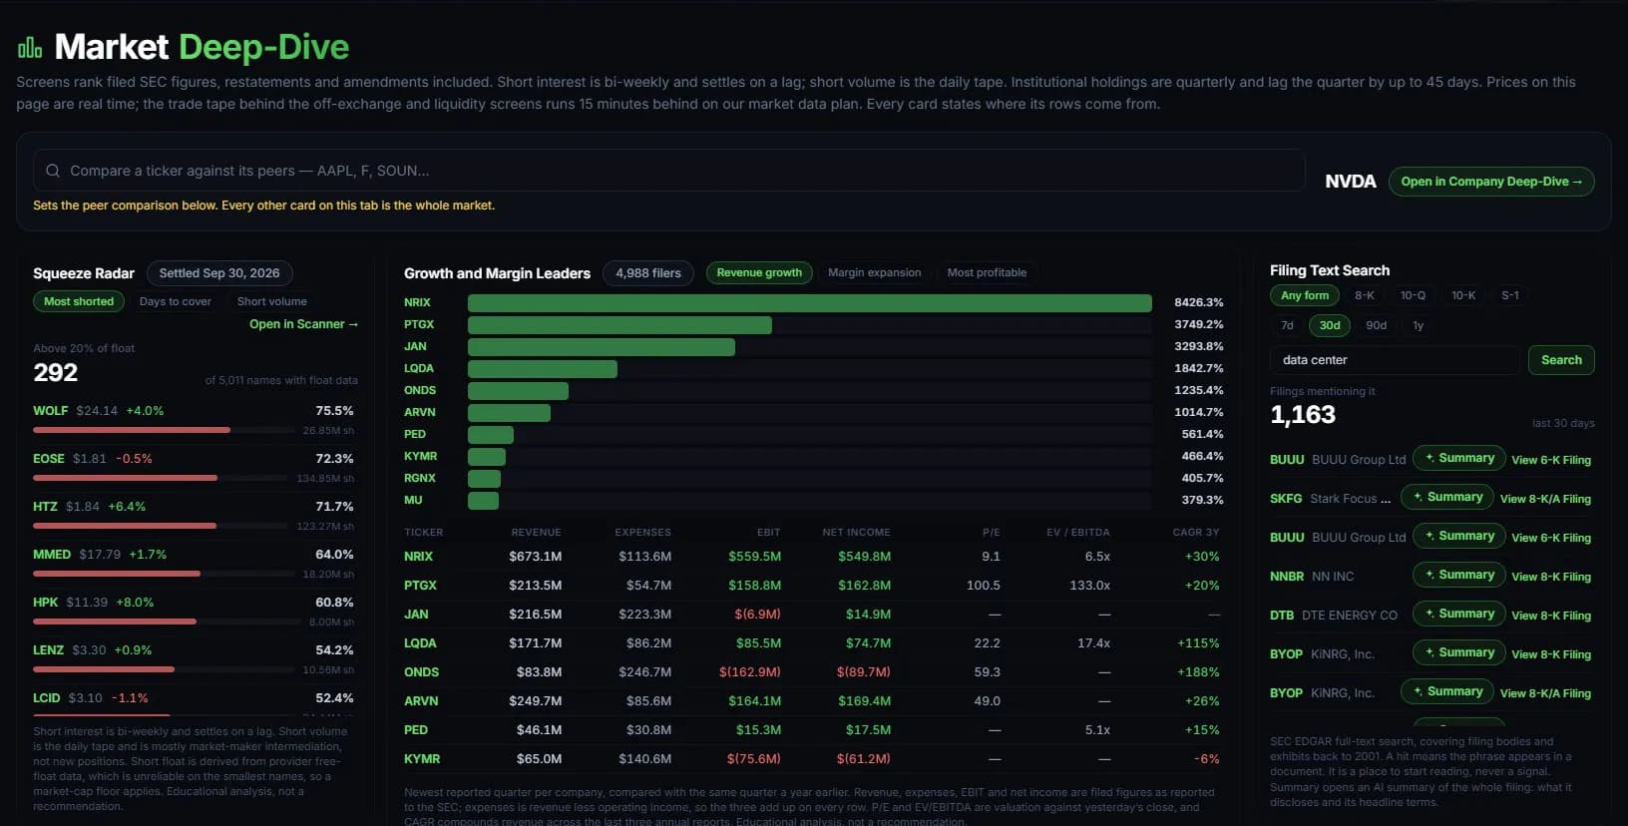Click the Search button in Filing Text Search

pos(1561,360)
